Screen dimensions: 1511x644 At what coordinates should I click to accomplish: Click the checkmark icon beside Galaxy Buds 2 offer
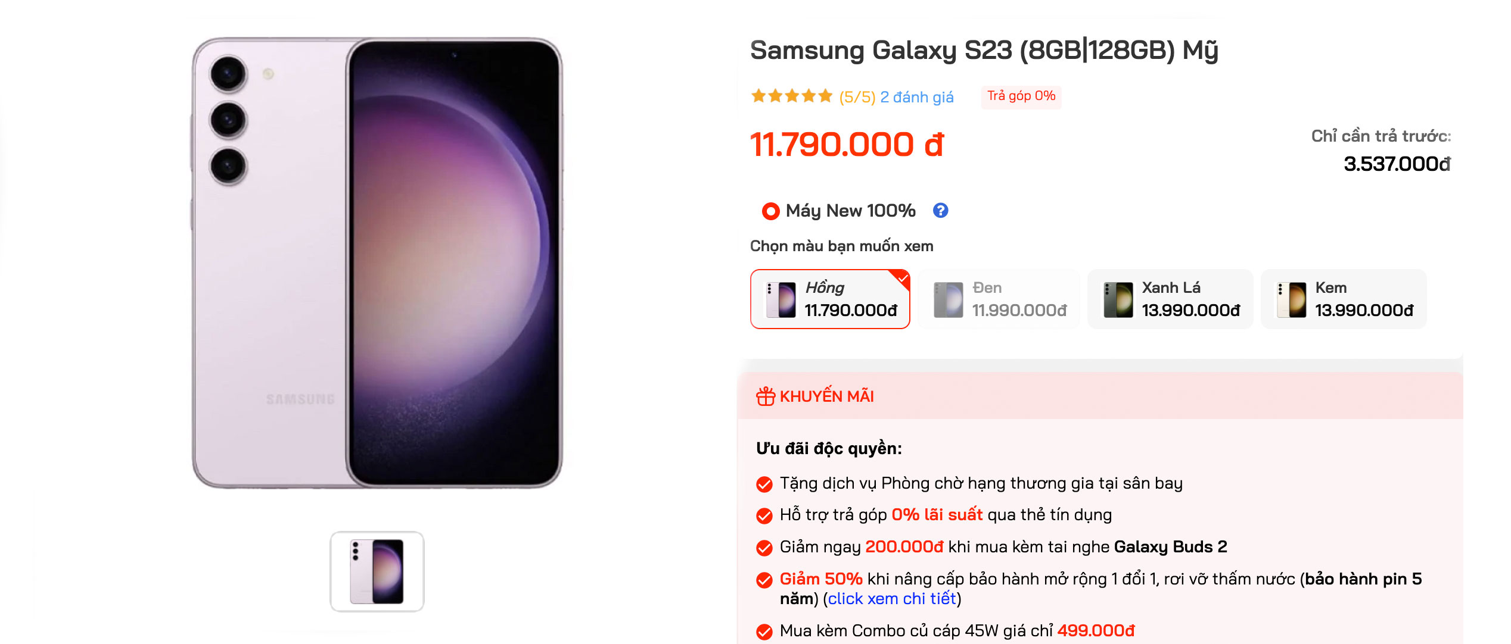click(764, 548)
